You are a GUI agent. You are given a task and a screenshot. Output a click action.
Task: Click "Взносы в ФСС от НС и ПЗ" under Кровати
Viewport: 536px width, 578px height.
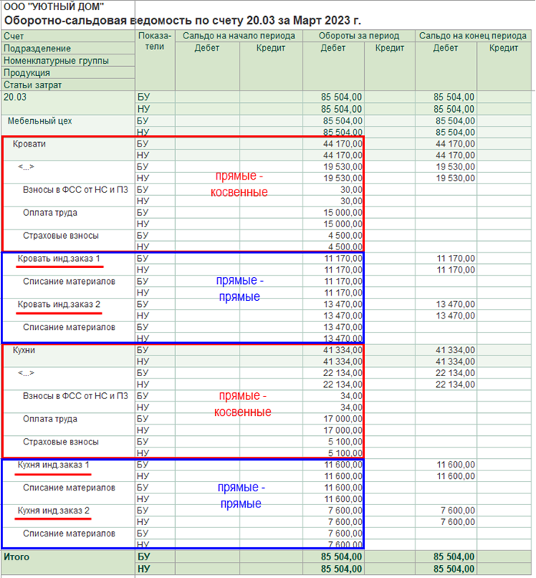pos(75,190)
